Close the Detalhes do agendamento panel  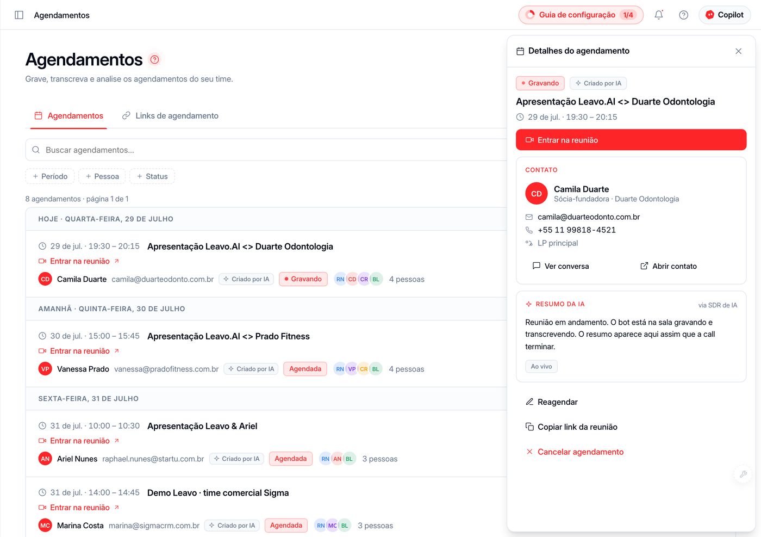[738, 51]
